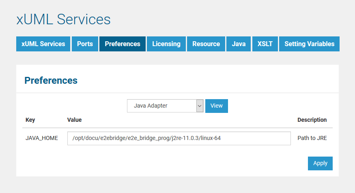This screenshot has width=355, height=193.
Task: Click the Path to JRE description
Action: [x=312, y=138]
